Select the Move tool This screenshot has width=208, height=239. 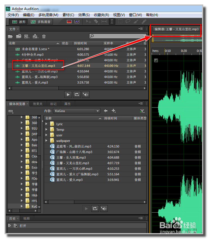pyautogui.click(x=88, y=22)
